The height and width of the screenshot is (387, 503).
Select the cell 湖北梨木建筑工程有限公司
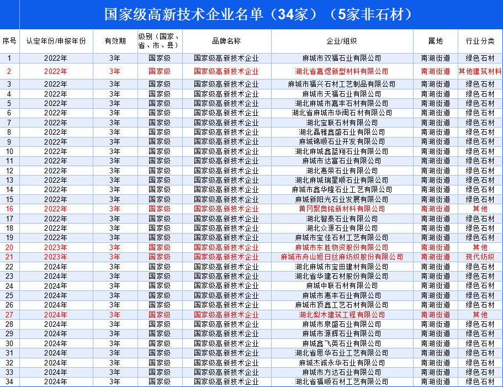point(342,315)
